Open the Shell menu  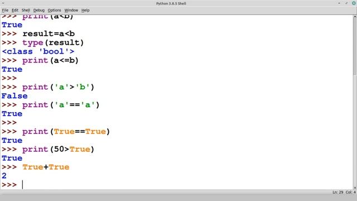[26, 10]
